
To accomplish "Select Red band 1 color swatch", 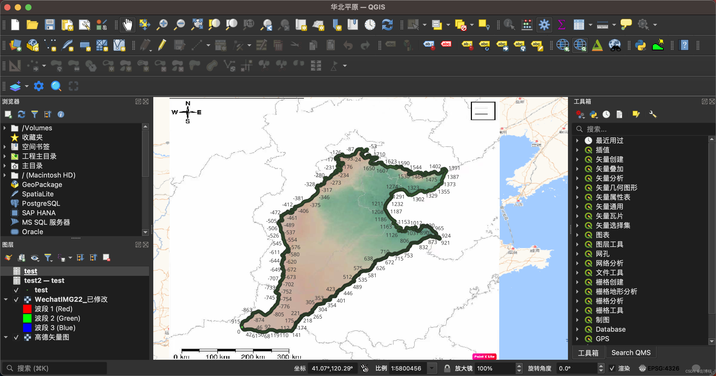I will click(27, 309).
